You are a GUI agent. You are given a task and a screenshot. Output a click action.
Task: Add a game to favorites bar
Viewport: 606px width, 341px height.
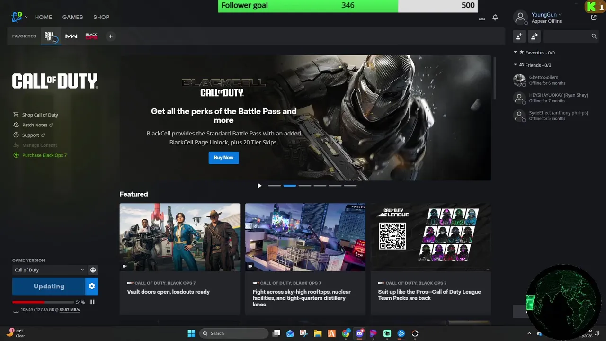coord(110,36)
